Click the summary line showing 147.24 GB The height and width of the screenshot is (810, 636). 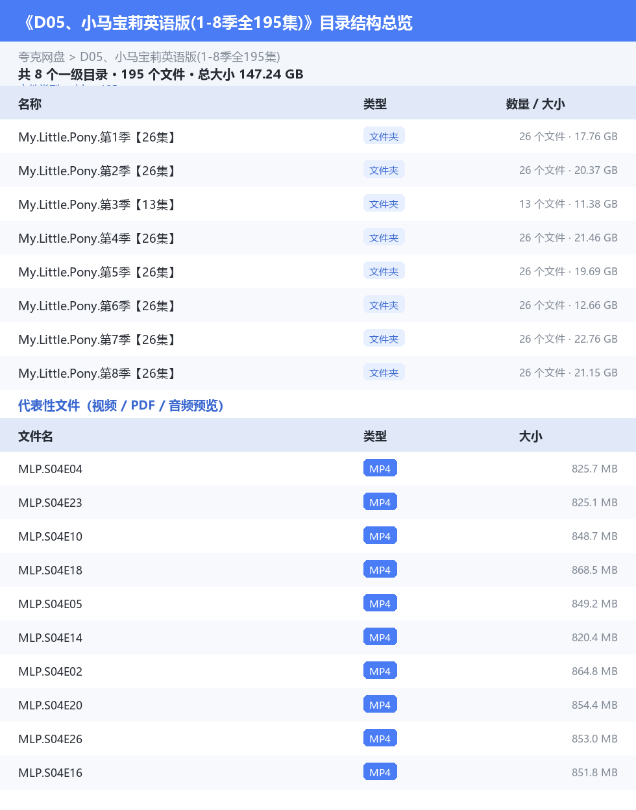pos(161,74)
